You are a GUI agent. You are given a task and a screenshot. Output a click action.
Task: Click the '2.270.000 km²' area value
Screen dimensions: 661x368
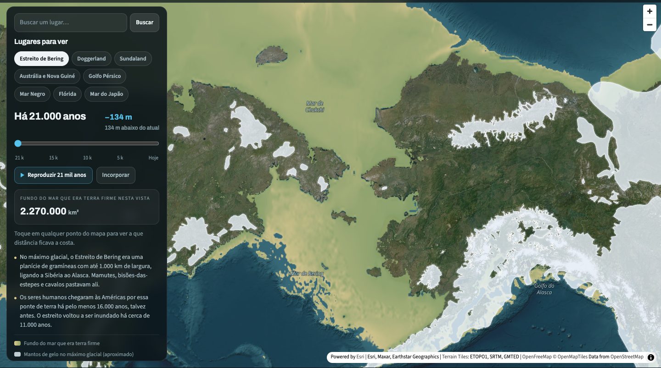[x=50, y=211]
